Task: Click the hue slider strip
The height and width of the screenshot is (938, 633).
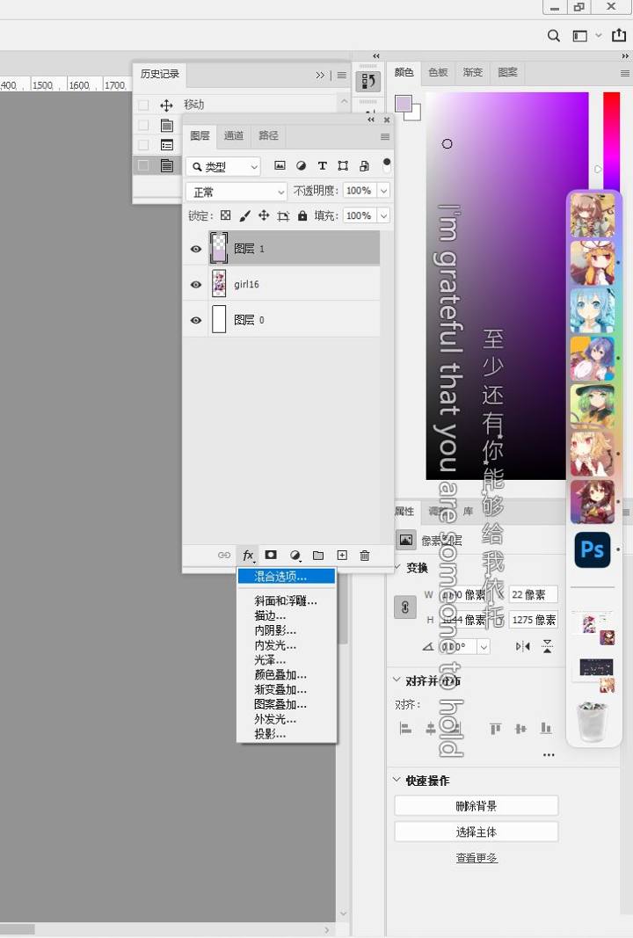Action: pos(611,143)
